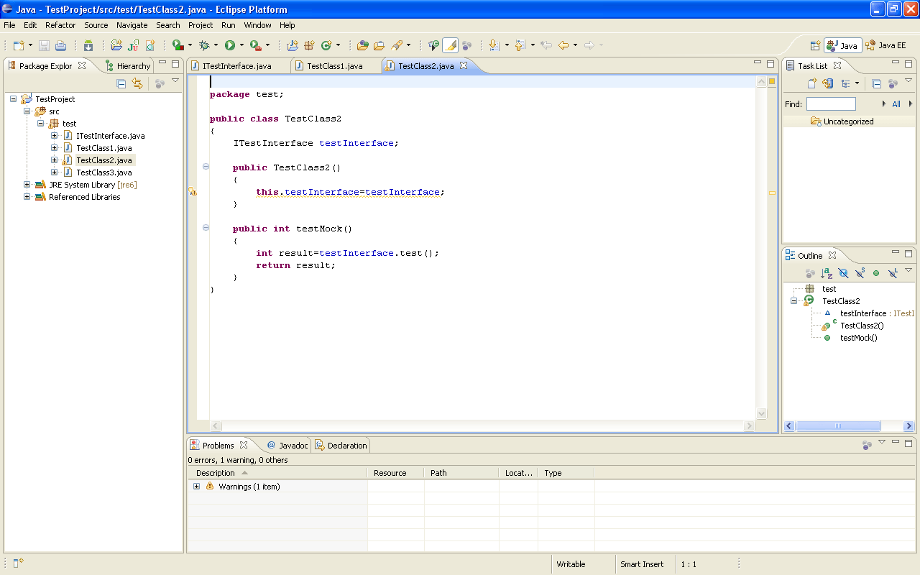
Task: Expand the JRE System Library node
Action: coord(27,185)
